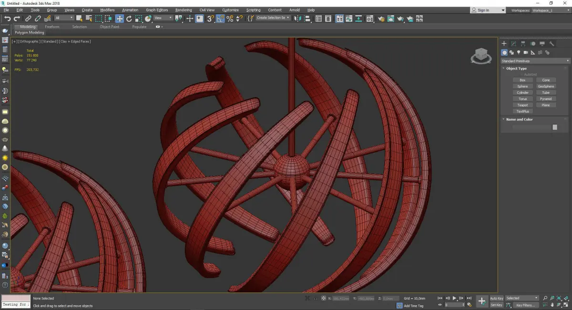The image size is (572, 310).
Task: Open the Graph Editors menu
Action: (157, 10)
